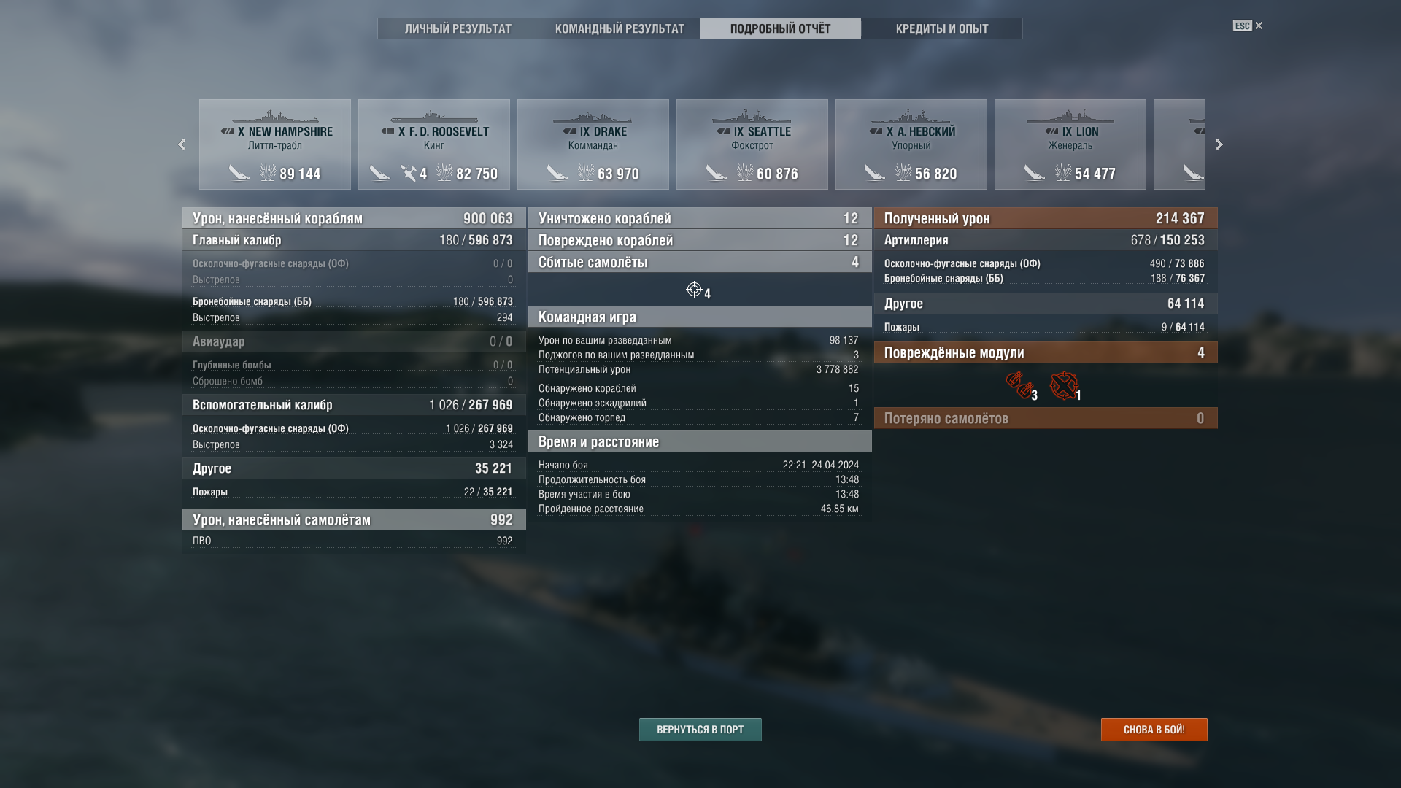Open Кредиты и опыт tab
The width and height of the screenshot is (1401, 788).
point(942,28)
